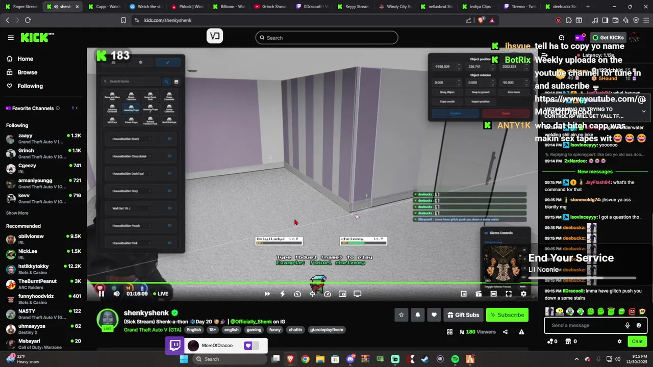653x367 pixels.
Task: Click the 'funny' stream tag
Action: coord(275,330)
